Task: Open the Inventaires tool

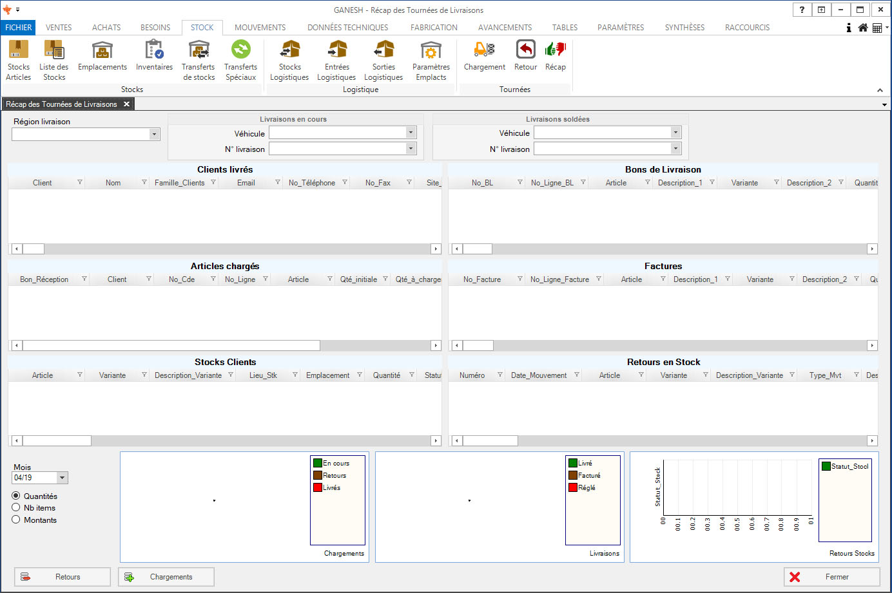Action: 154,50
